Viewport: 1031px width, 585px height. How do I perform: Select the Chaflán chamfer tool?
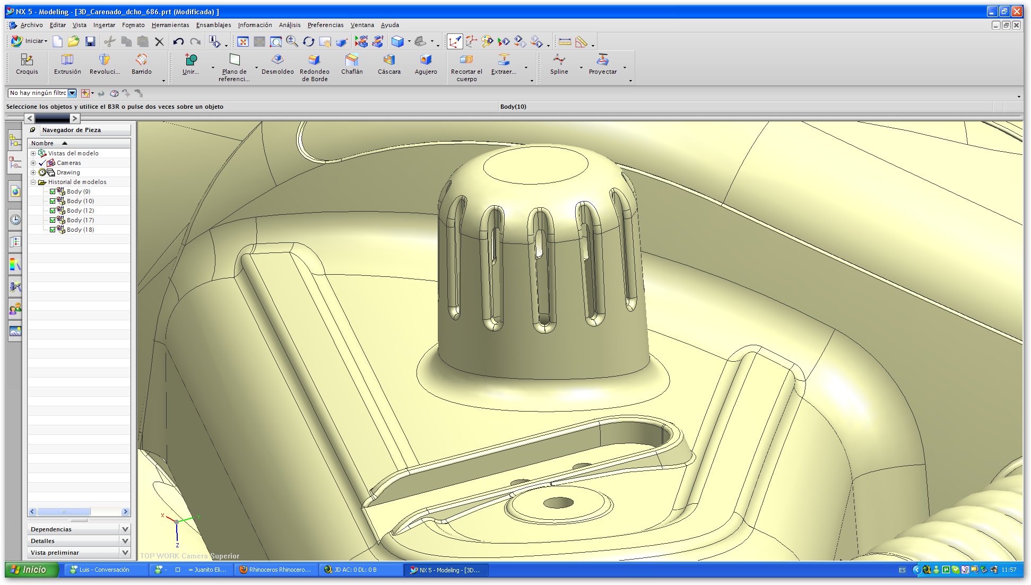pyautogui.click(x=352, y=64)
